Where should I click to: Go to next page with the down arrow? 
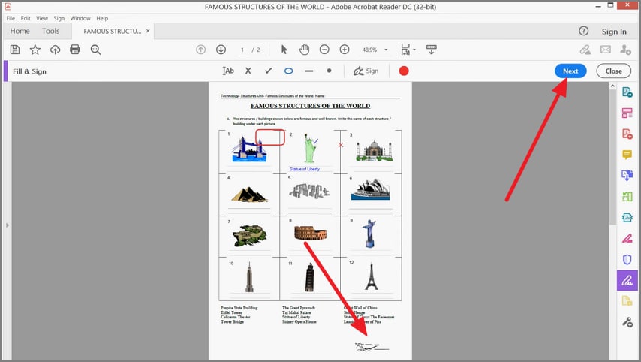point(221,50)
